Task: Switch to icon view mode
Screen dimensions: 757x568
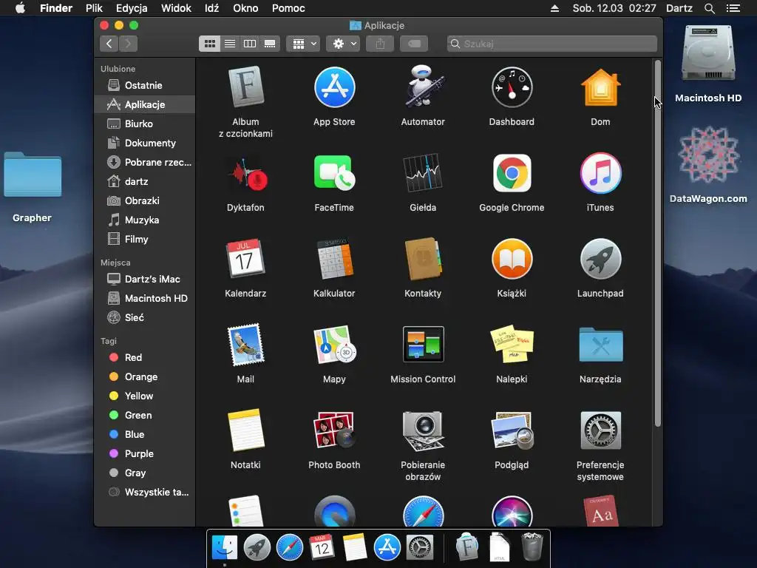Action: point(209,44)
